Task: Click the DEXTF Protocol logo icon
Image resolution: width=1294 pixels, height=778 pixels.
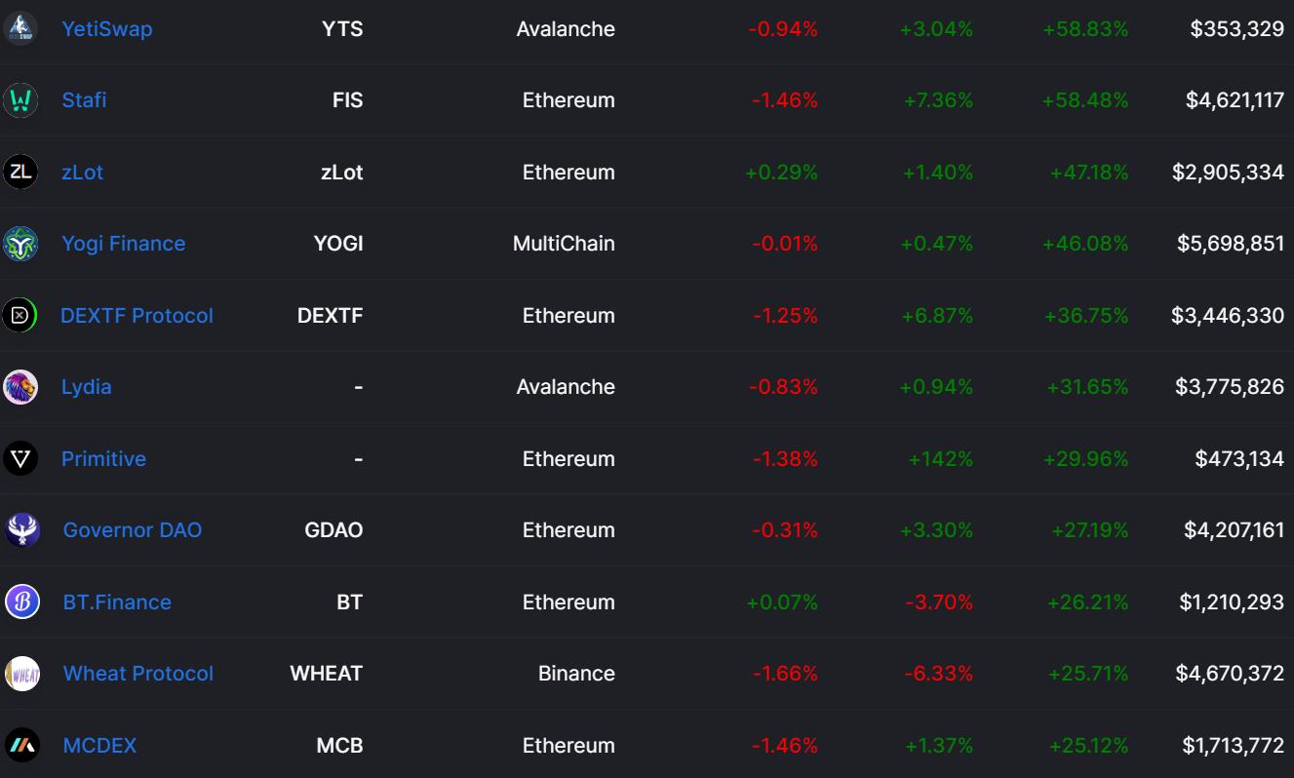Action: pos(20,316)
